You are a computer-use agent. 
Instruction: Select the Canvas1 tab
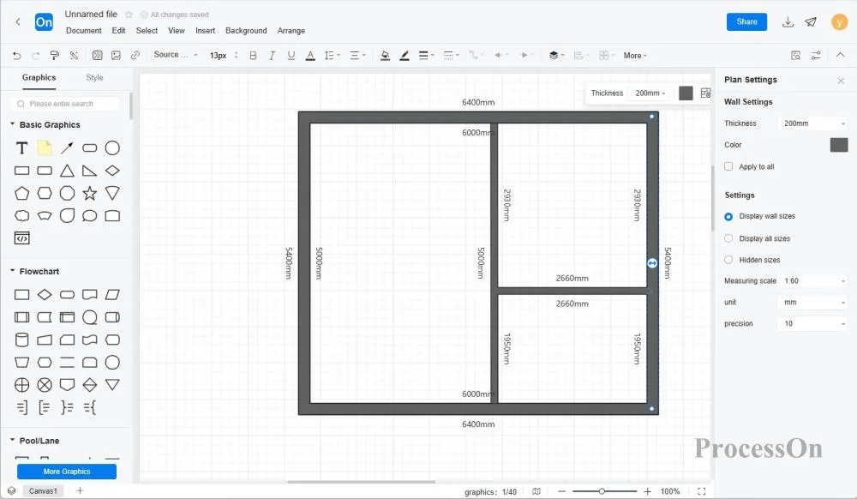click(43, 490)
